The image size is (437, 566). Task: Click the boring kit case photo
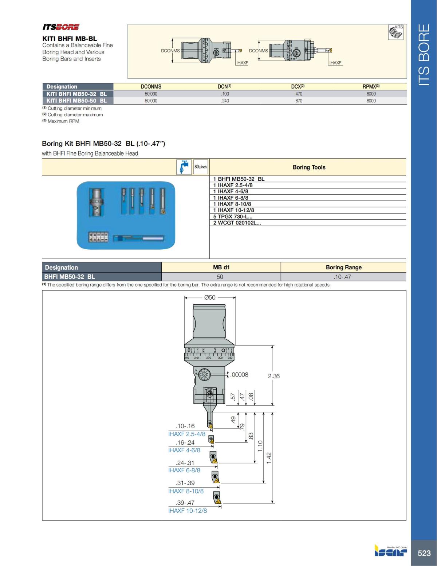[126, 216]
